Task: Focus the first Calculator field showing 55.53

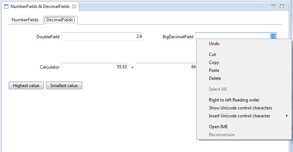Action: [95, 66]
